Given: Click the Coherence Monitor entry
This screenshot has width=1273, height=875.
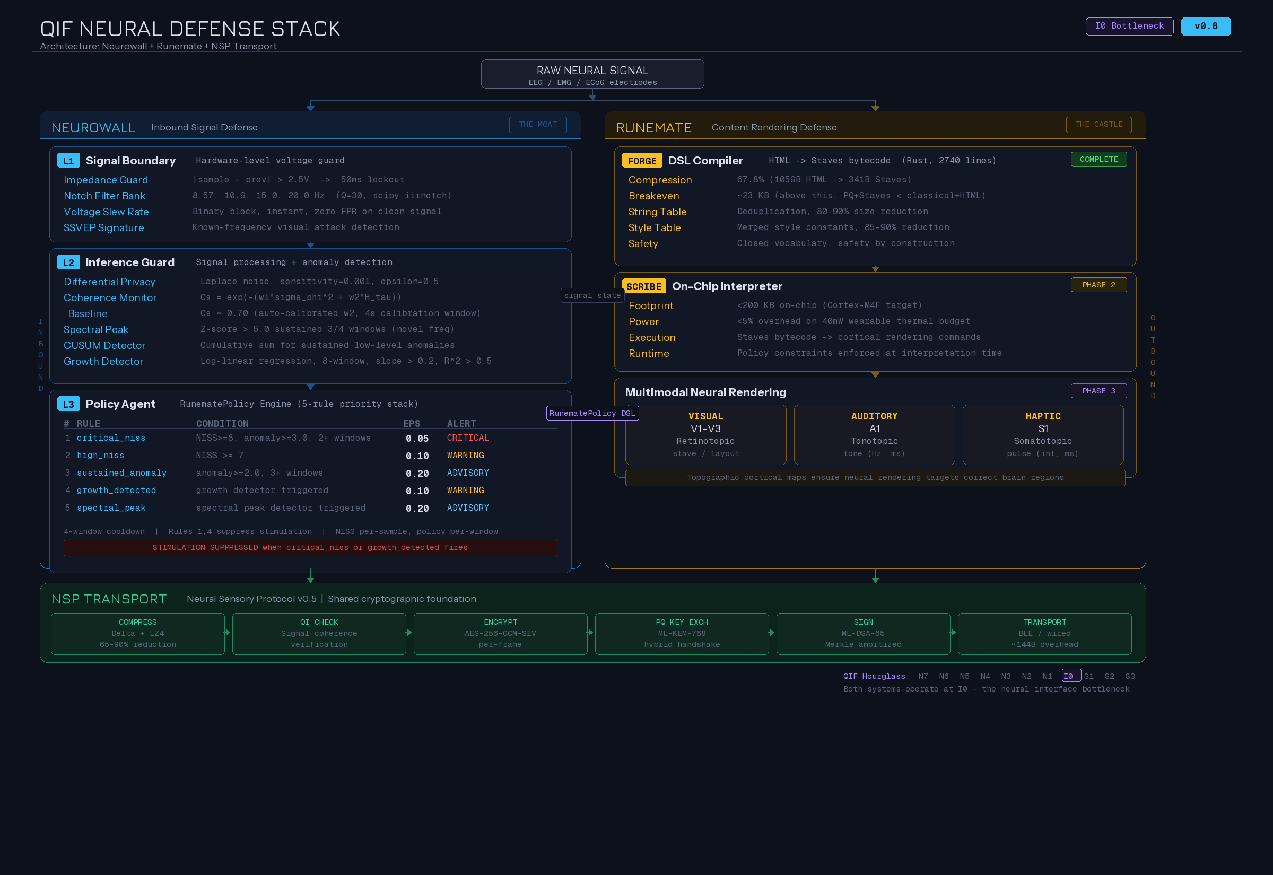Looking at the screenshot, I should click(110, 297).
